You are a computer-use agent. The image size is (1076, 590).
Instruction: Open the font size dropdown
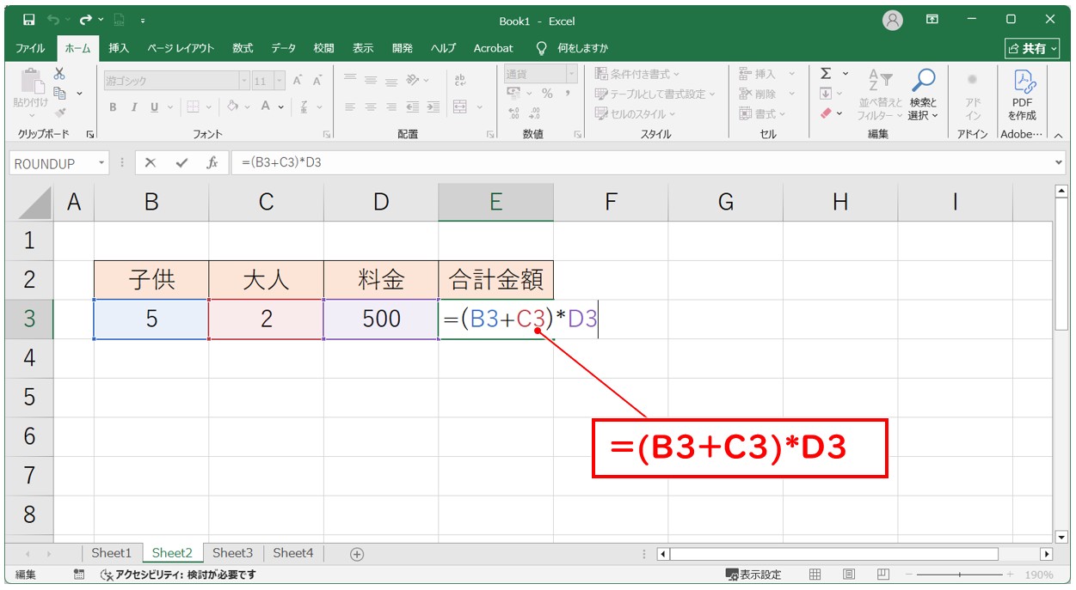pos(278,81)
